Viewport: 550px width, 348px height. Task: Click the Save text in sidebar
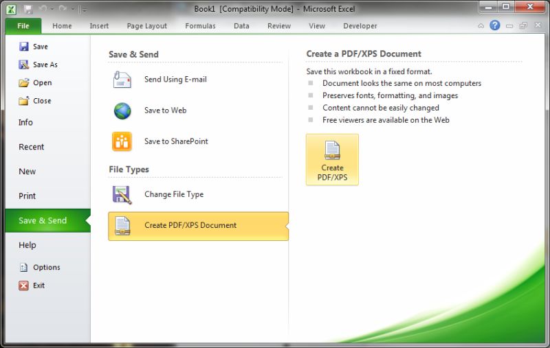[x=41, y=47]
